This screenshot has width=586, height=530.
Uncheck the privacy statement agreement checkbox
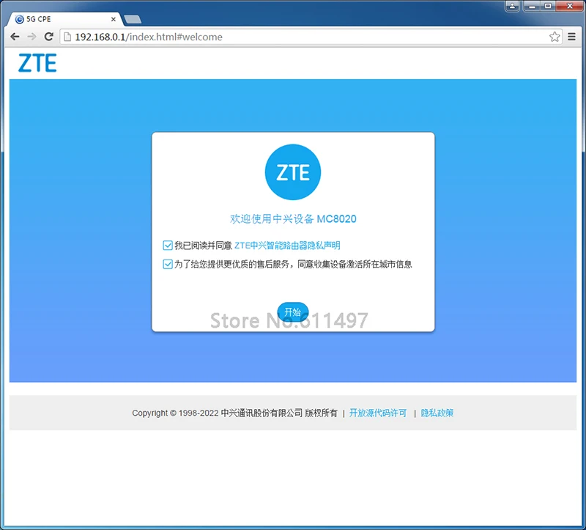[x=168, y=246]
